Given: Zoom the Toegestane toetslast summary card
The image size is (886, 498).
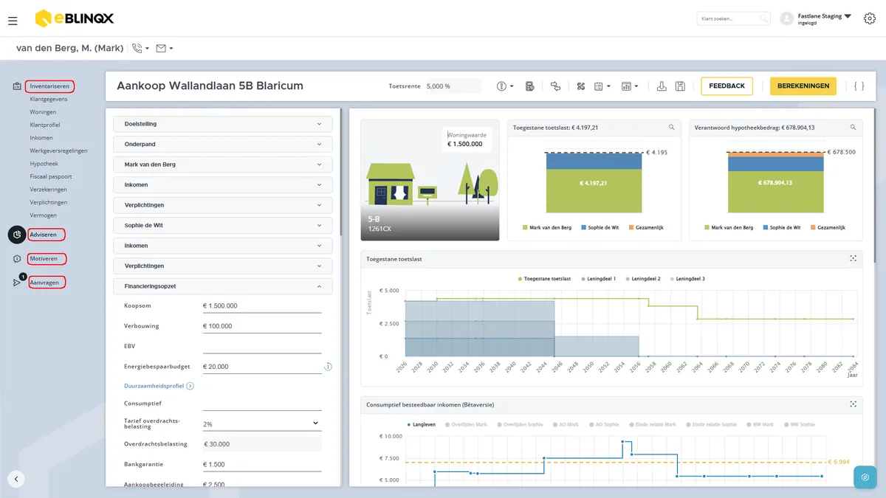Looking at the screenshot, I should coord(672,128).
